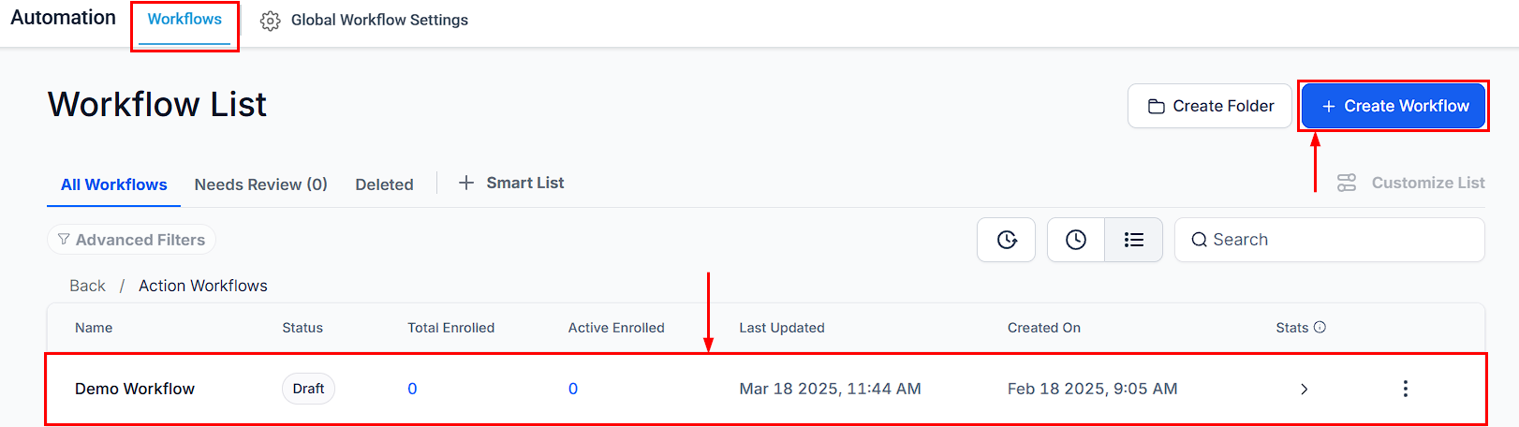Image resolution: width=1519 pixels, height=427 pixels.
Task: Expand stats chevron for Demo Workflow
Action: pos(1304,390)
